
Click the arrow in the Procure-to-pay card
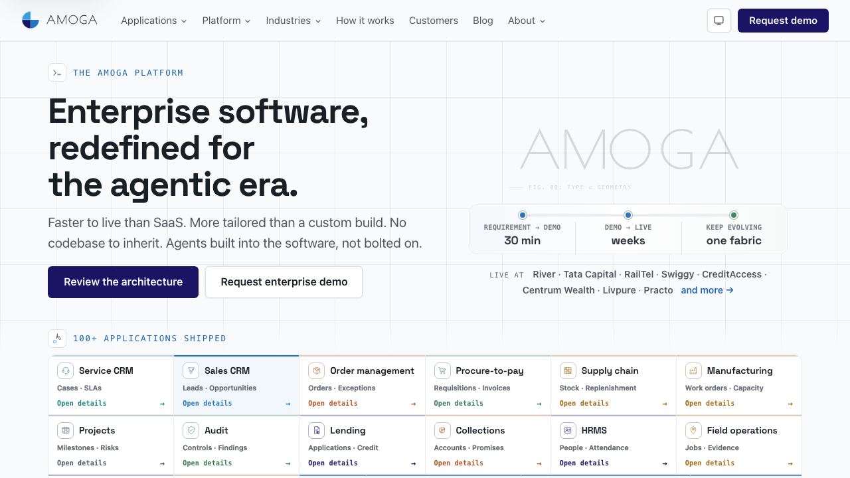(x=539, y=404)
